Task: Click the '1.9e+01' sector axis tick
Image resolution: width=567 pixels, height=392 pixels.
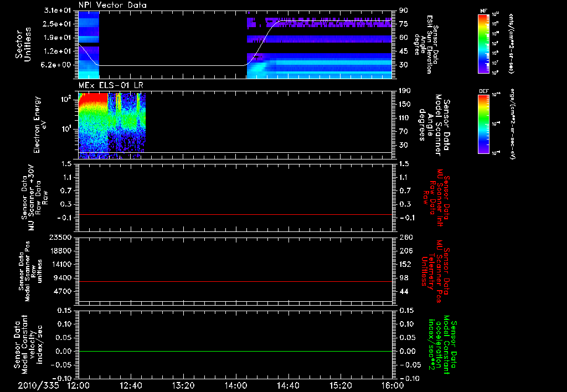Action: coord(58,38)
